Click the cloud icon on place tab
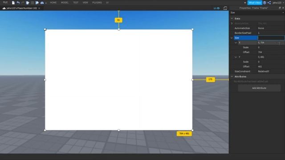This screenshot has height=160, width=285. click(4, 8)
